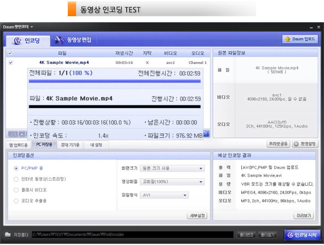Click the 자막 column header
This screenshot has width=324, height=245.
[147, 53]
